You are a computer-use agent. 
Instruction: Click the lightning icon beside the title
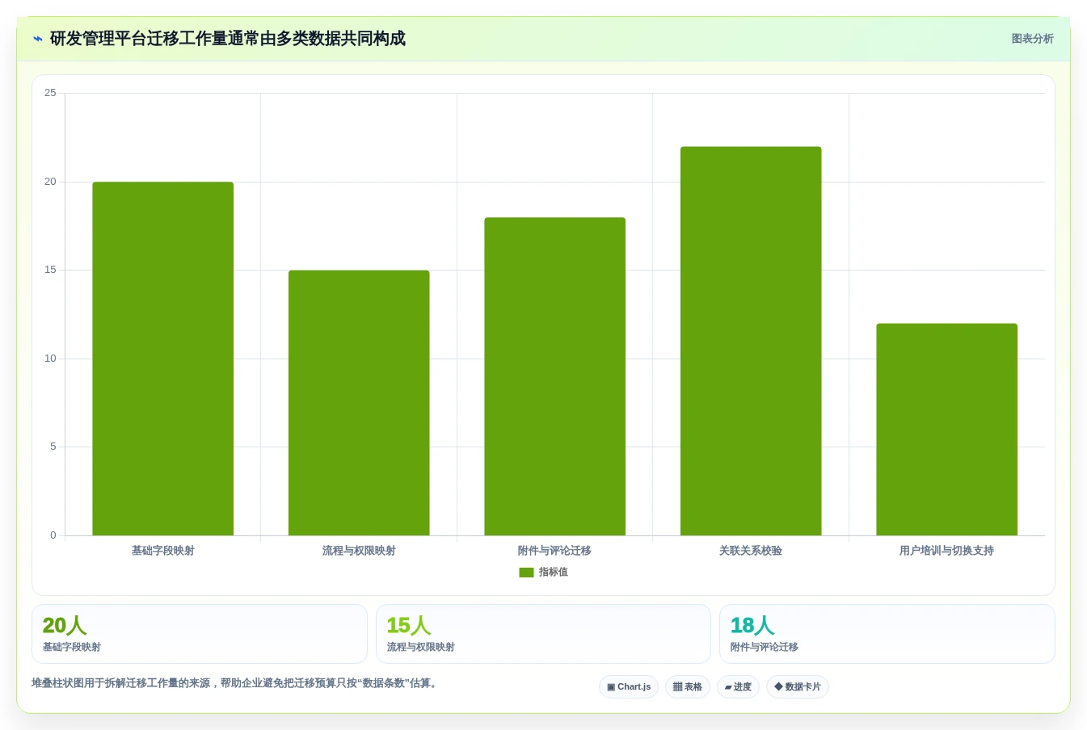[38, 39]
